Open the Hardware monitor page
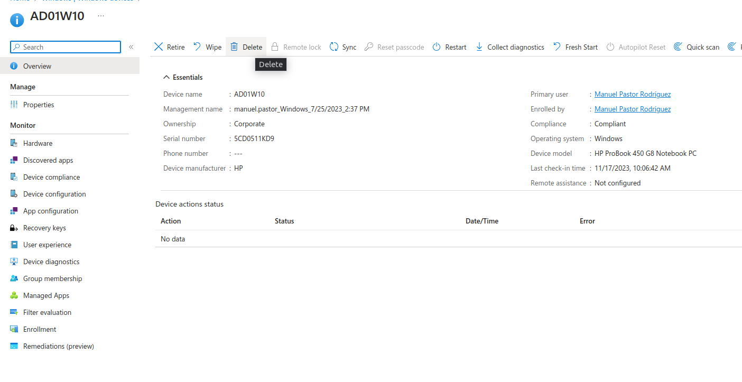 (38, 143)
